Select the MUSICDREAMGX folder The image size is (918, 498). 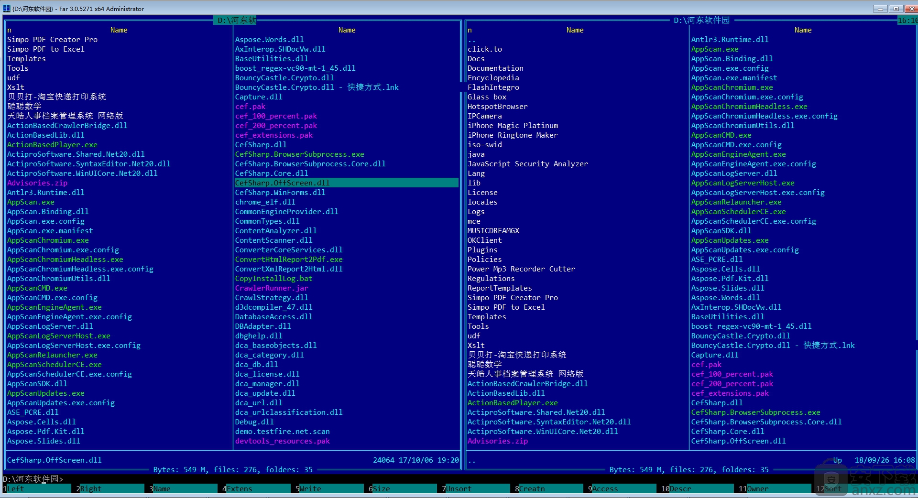pos(493,230)
